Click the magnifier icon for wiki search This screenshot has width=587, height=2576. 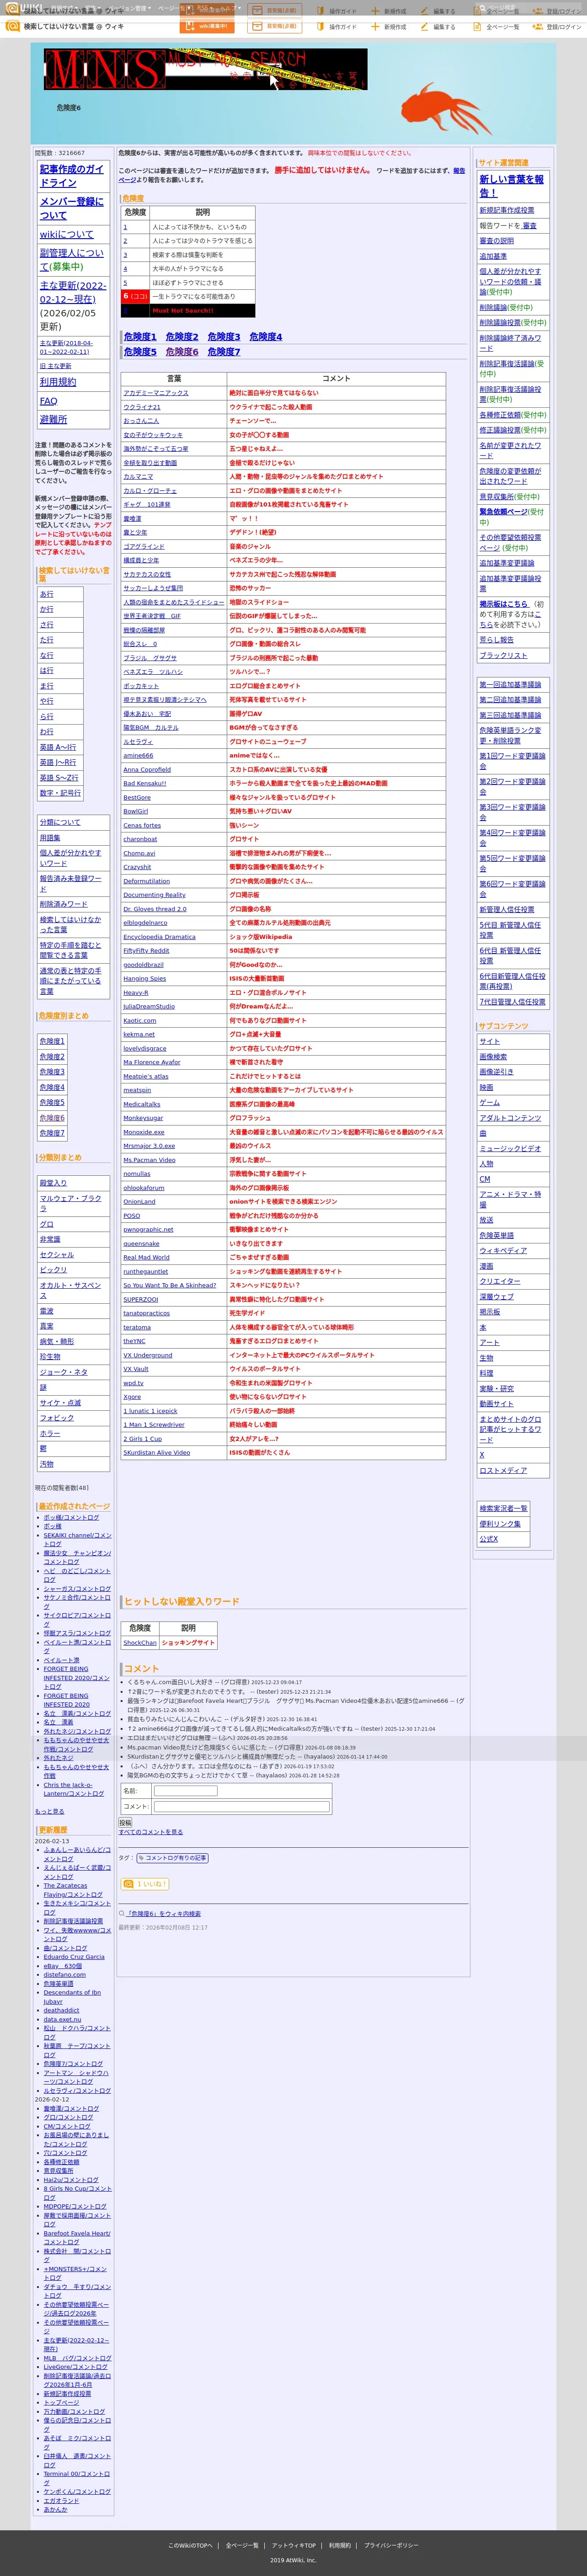pyautogui.click(x=122, y=1914)
